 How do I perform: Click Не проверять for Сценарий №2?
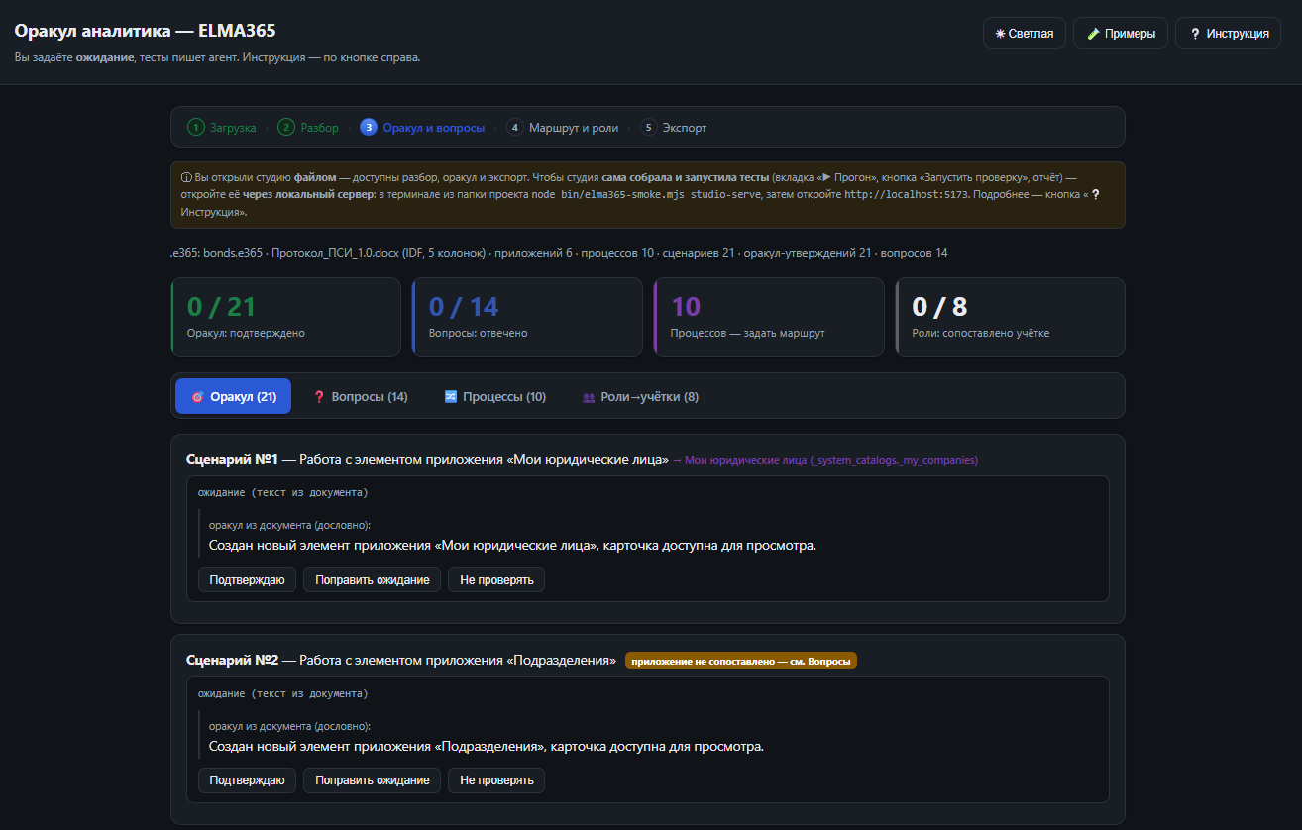click(496, 779)
